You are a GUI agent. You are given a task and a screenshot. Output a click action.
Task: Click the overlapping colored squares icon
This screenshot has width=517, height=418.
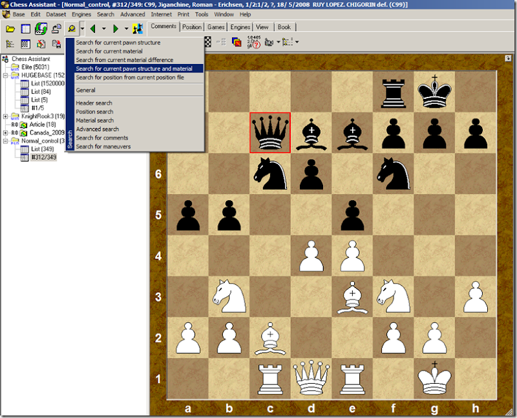pyautogui.click(x=237, y=42)
